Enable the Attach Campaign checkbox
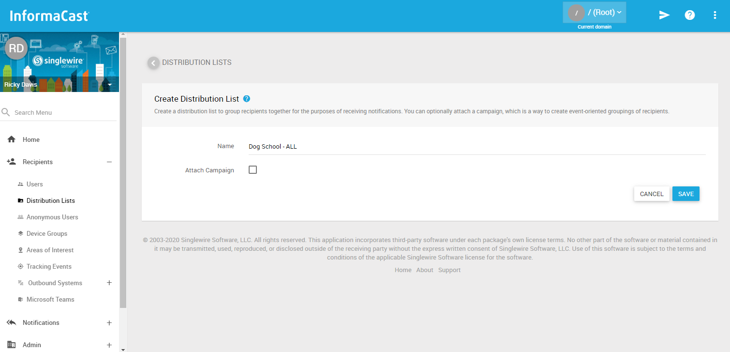Screen dimensions: 730x352 click(253, 169)
